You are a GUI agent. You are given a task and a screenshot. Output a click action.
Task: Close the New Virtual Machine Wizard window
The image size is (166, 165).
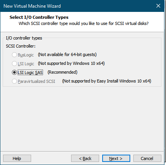[x=158, y=6]
